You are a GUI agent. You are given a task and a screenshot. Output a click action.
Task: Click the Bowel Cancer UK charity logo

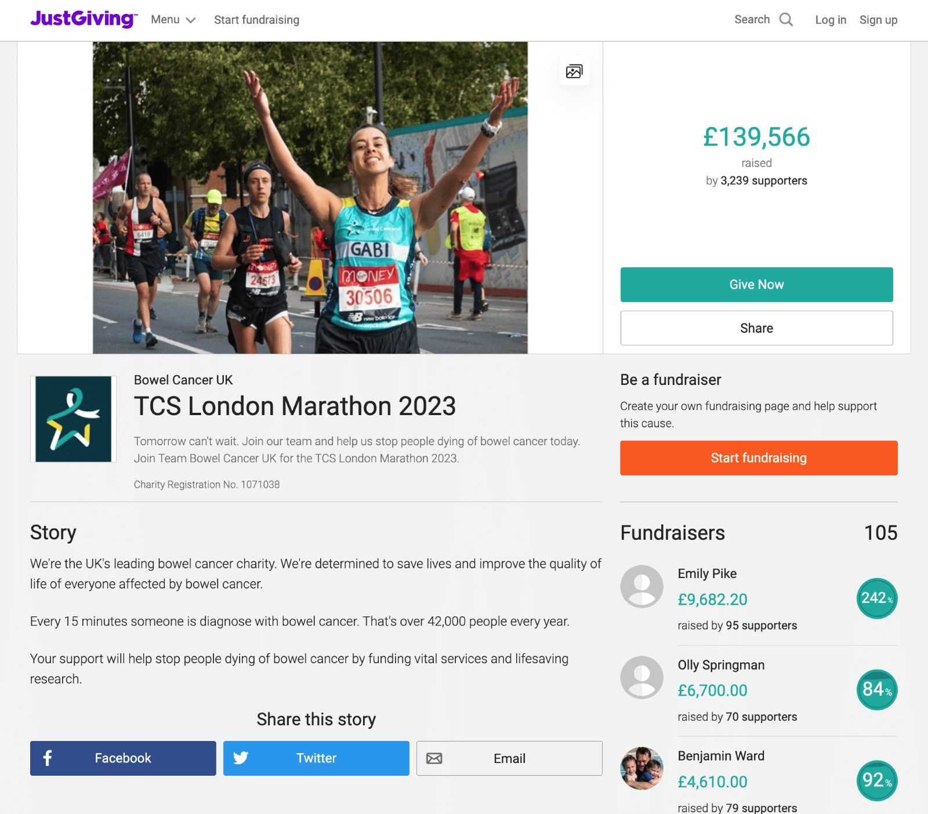click(73, 419)
